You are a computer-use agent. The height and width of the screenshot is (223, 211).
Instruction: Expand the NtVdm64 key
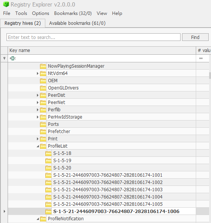pyautogui.click(x=38, y=73)
